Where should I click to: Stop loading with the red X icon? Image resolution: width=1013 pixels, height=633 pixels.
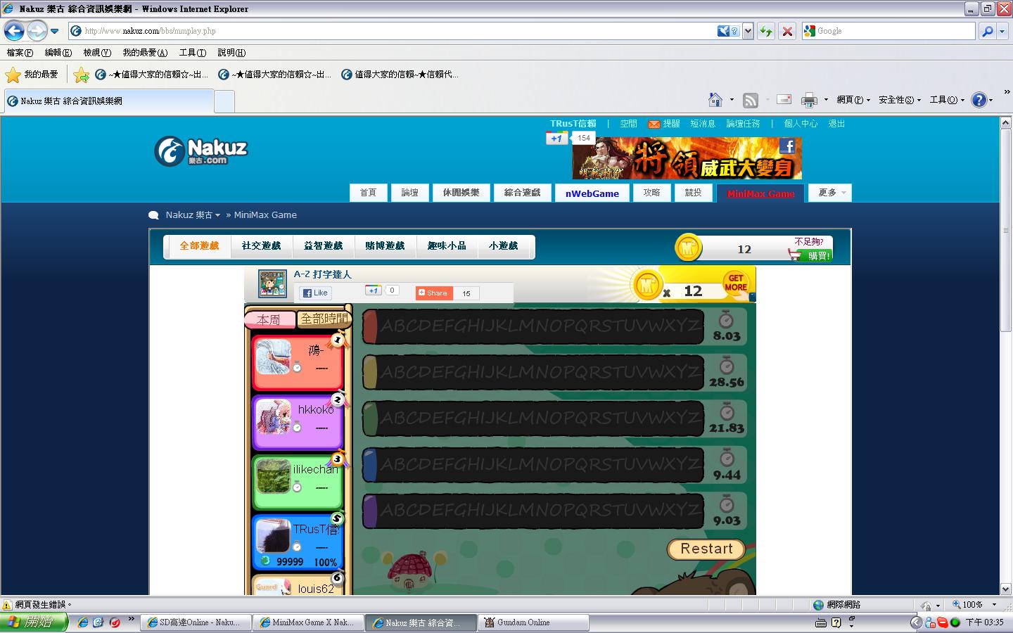coord(787,31)
